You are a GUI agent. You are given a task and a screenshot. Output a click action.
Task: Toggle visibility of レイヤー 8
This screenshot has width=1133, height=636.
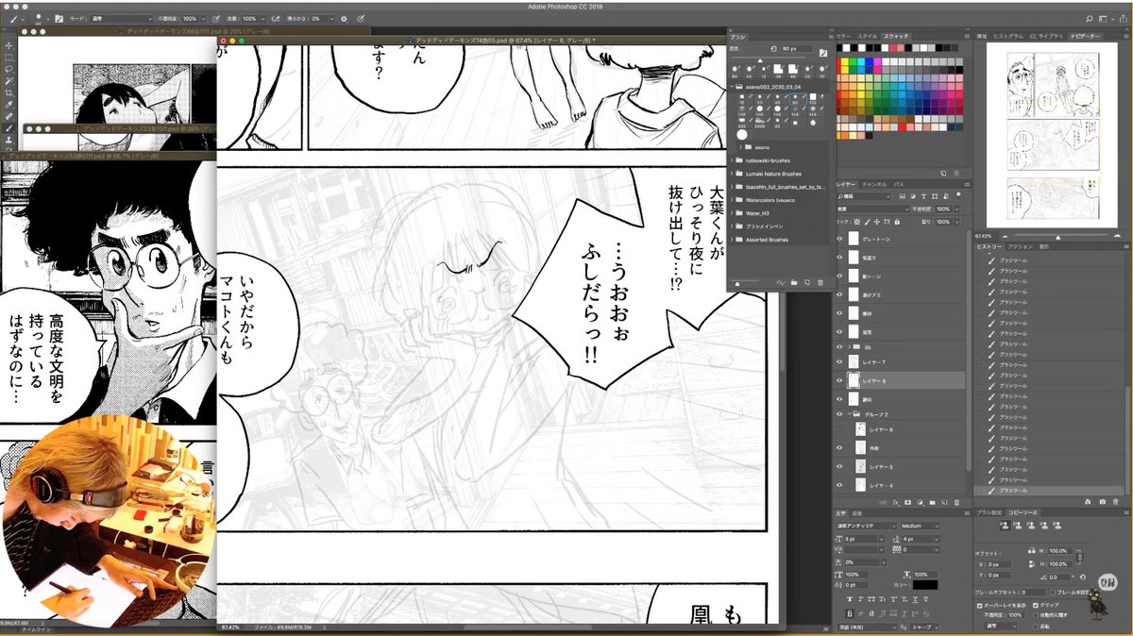point(838,380)
